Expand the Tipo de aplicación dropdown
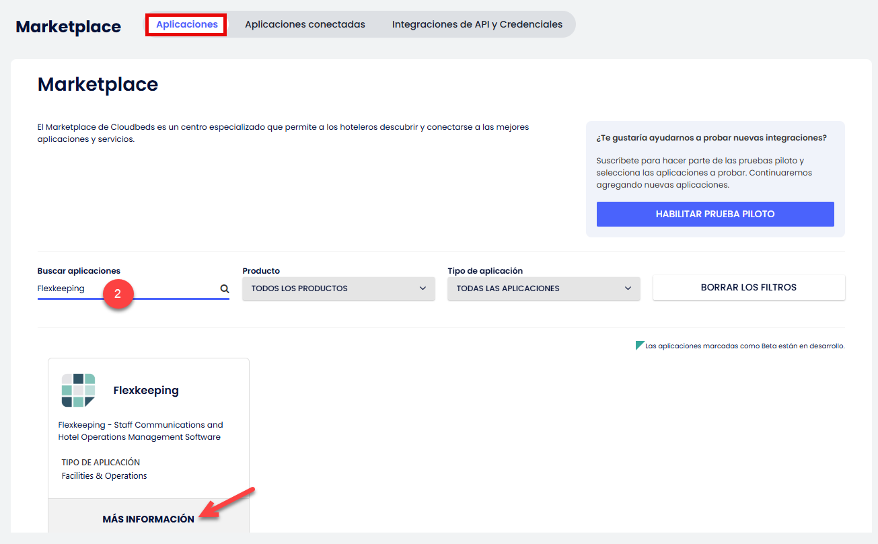The image size is (878, 544). [x=544, y=288]
